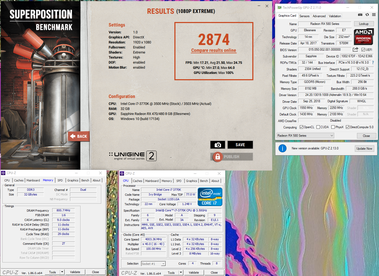Toggle the PhysX checkbox

coord(333,127)
